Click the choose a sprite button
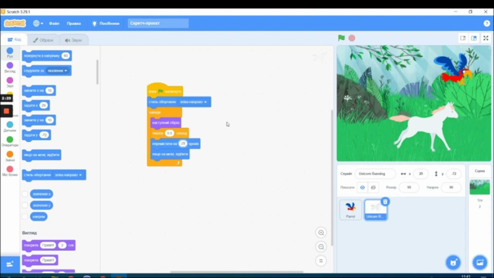The height and width of the screenshot is (278, 494). 453,262
